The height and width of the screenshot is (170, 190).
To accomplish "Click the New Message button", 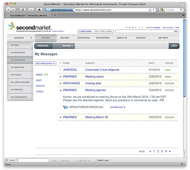I will (x=45, y=63).
